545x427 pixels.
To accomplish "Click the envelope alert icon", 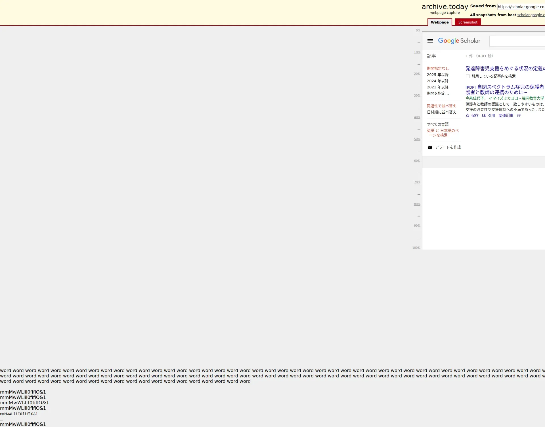I will point(430,147).
